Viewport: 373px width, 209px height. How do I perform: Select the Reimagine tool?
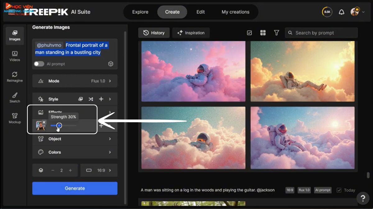(x=15, y=77)
